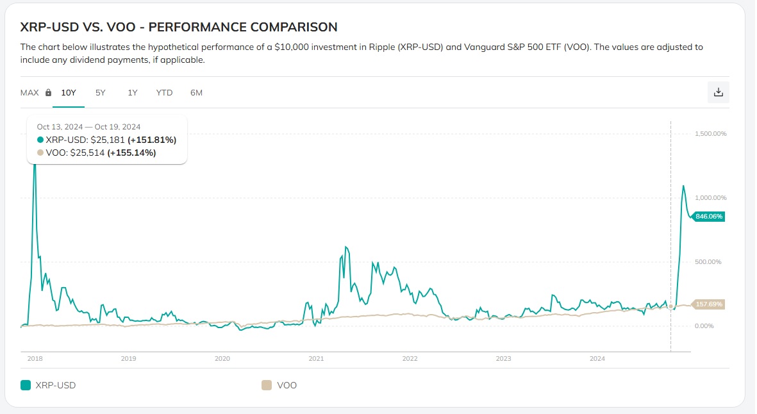
Task: Click the 1,500.00% y-axis label
Action: point(711,134)
